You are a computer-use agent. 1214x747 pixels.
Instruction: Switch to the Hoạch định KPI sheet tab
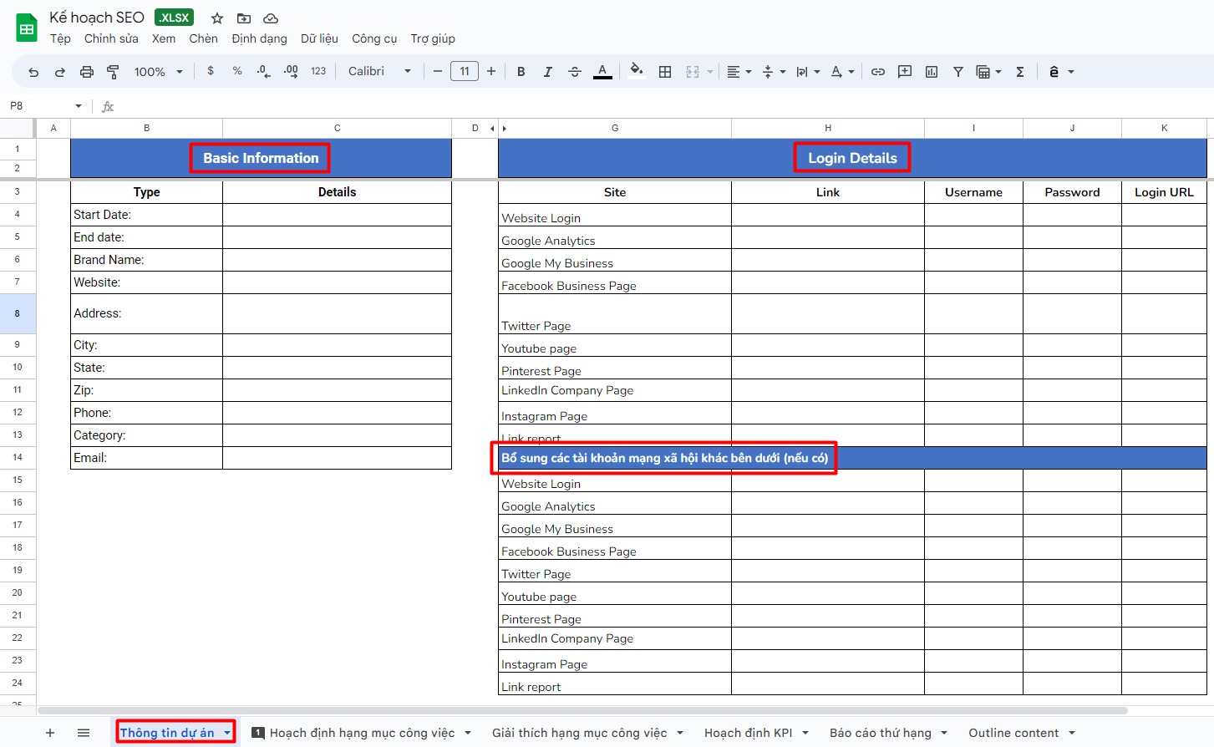click(748, 733)
